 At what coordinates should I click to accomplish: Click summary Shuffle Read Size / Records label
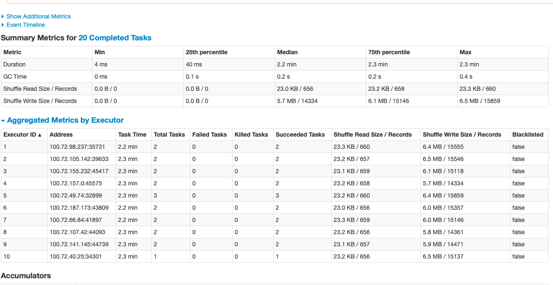click(40, 89)
